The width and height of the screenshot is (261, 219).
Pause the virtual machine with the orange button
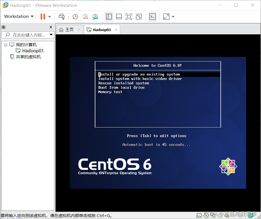tap(43, 16)
